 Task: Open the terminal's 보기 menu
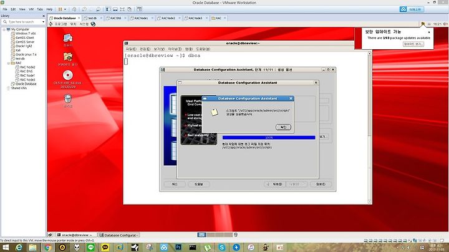tap(159, 49)
